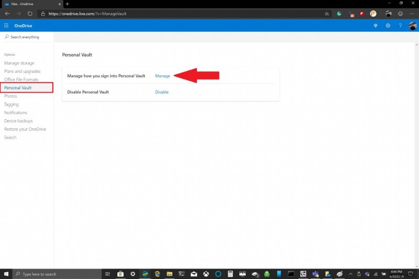This screenshot has width=419, height=279.
Task: Open the OneDrive account profile picture
Action: tap(412, 26)
